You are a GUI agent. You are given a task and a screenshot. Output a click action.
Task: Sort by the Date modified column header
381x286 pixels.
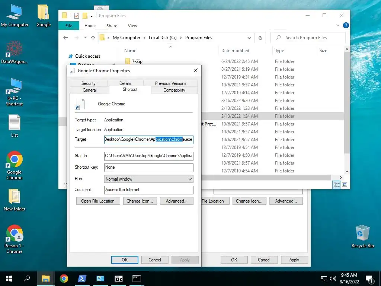tap(235, 51)
